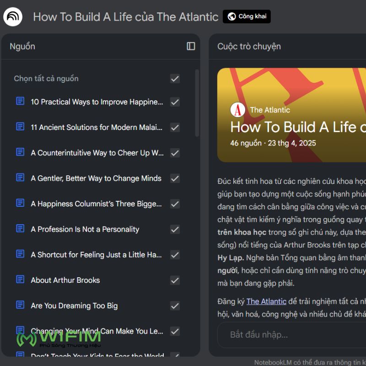
Task: Open the Changing Your Mind source
Action: point(97,331)
